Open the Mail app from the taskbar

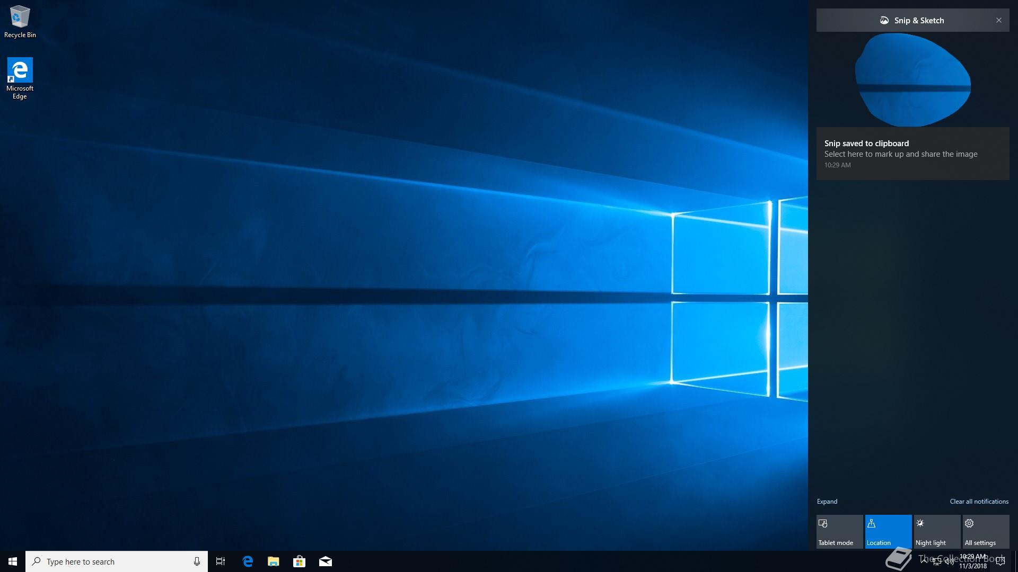point(326,561)
